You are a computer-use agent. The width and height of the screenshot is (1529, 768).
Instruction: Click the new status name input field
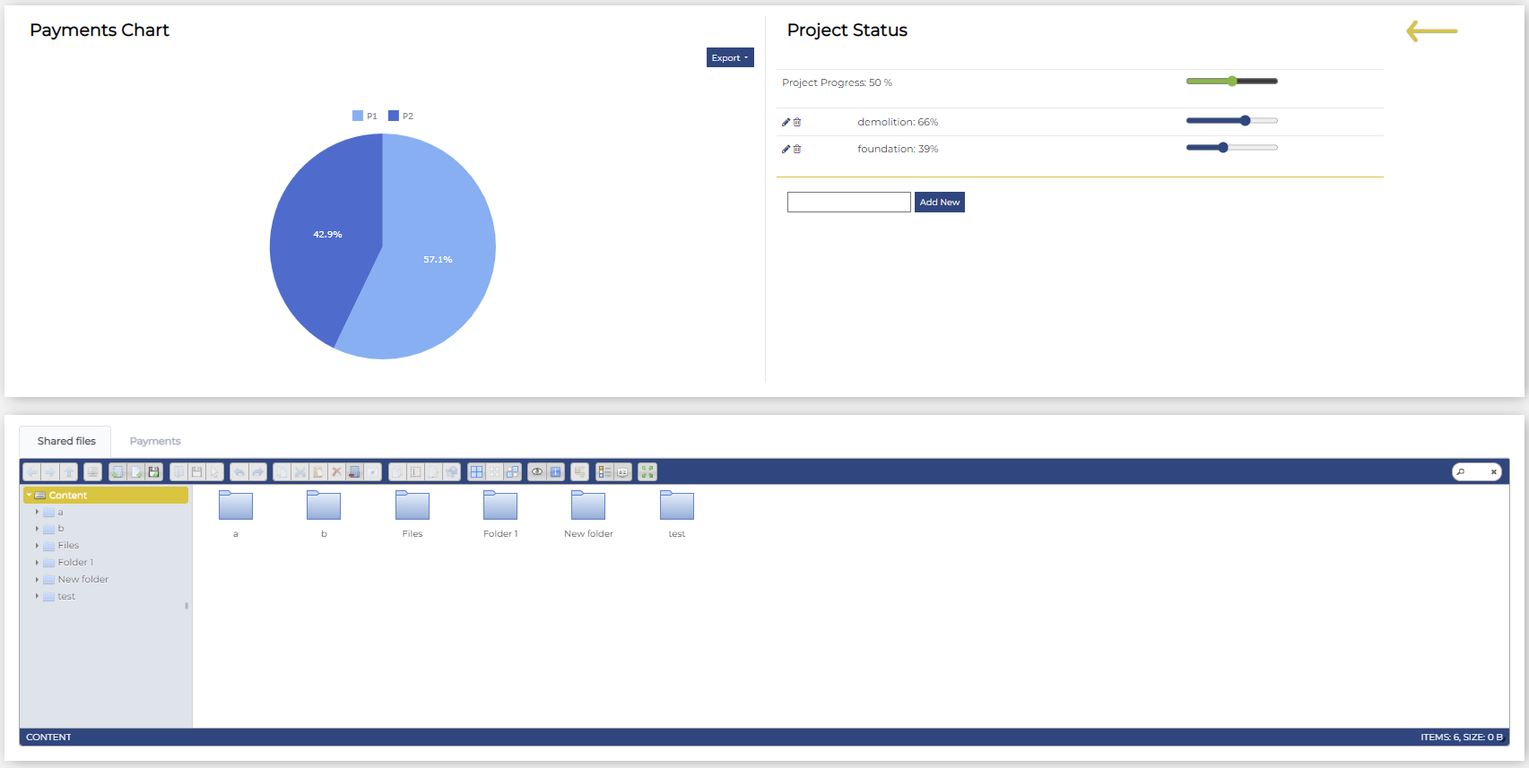pyautogui.click(x=848, y=203)
